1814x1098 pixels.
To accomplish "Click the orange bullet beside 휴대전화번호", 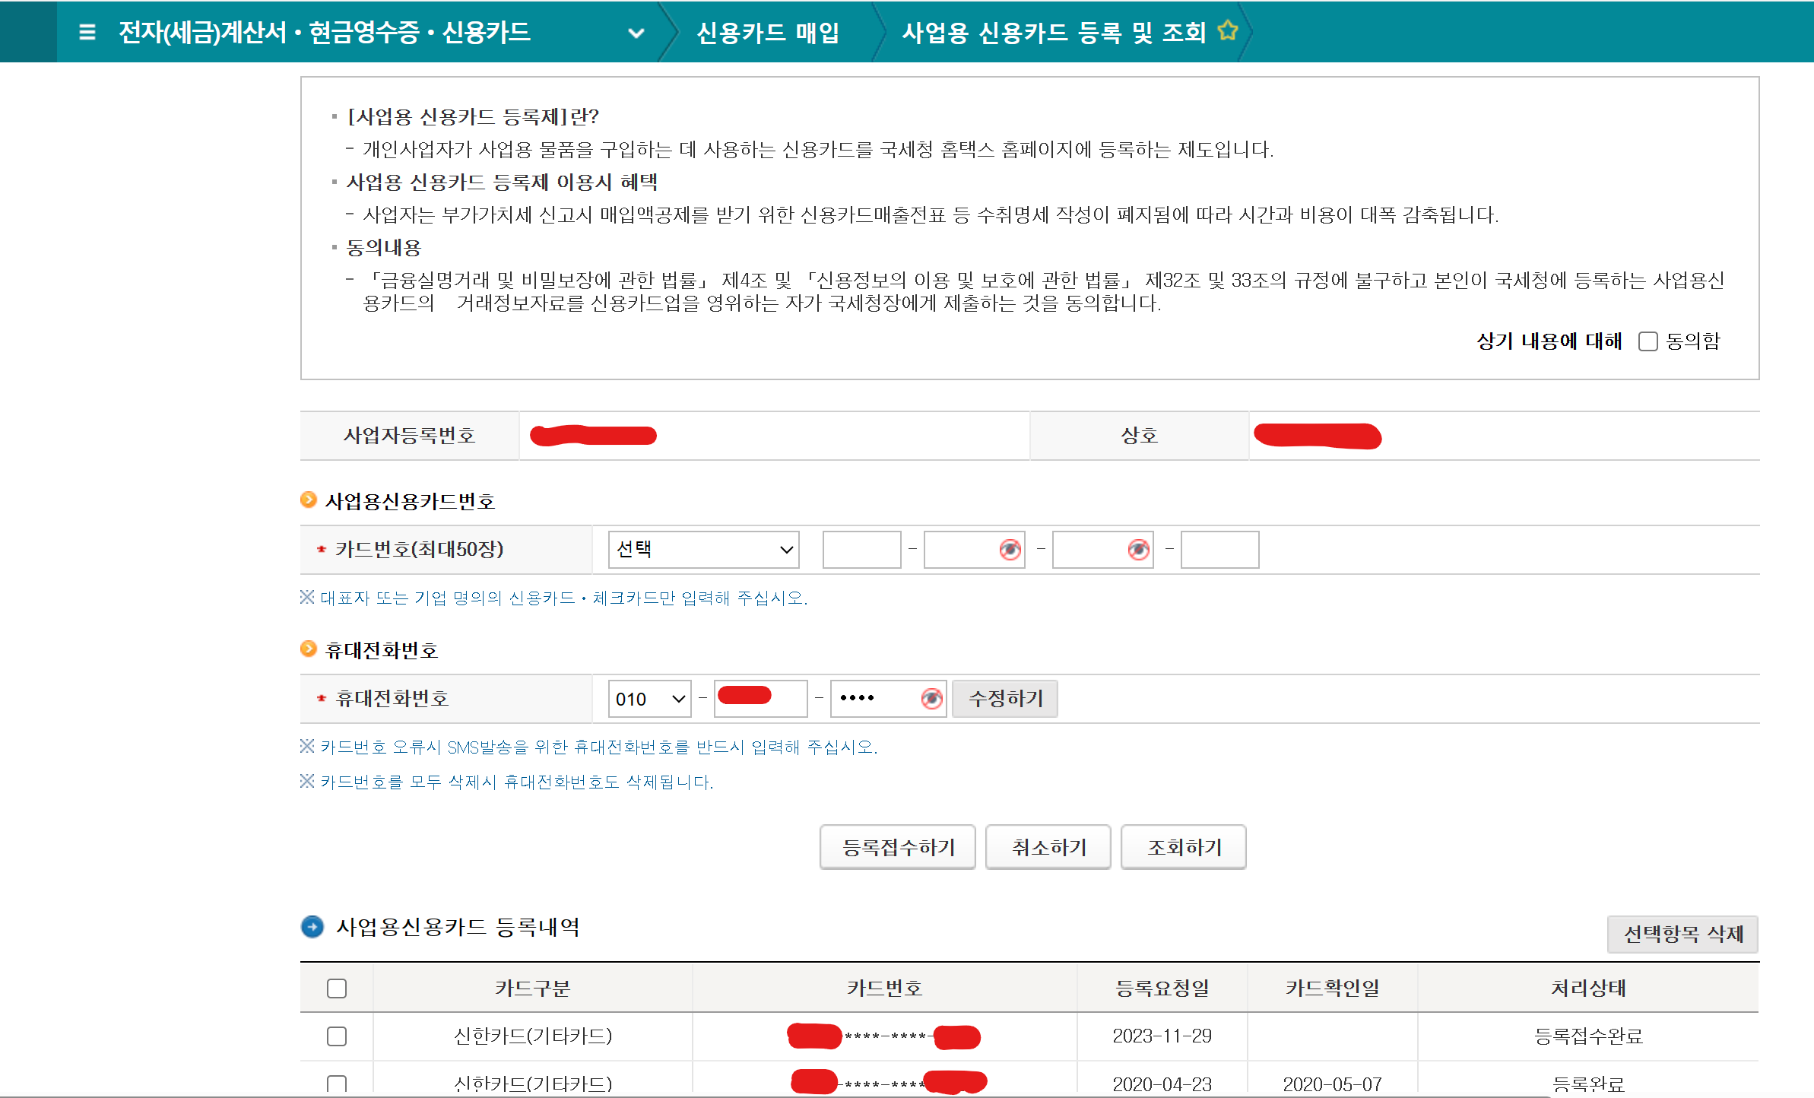I will pyautogui.click(x=307, y=649).
